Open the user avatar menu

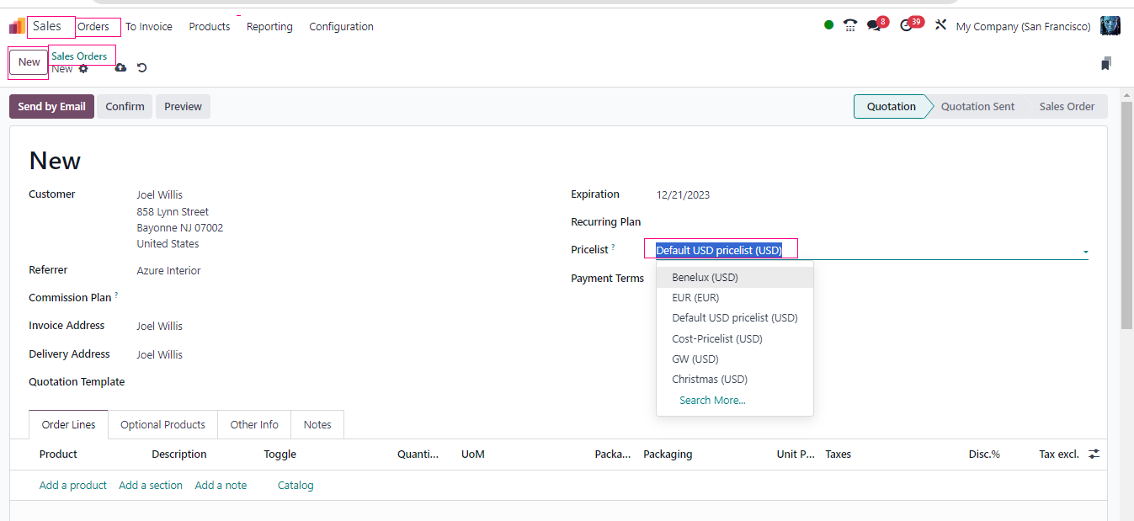pyautogui.click(x=1110, y=26)
